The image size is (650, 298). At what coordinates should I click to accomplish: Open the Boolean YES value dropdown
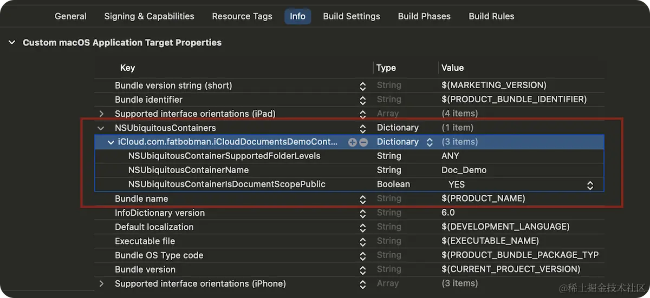pos(590,185)
